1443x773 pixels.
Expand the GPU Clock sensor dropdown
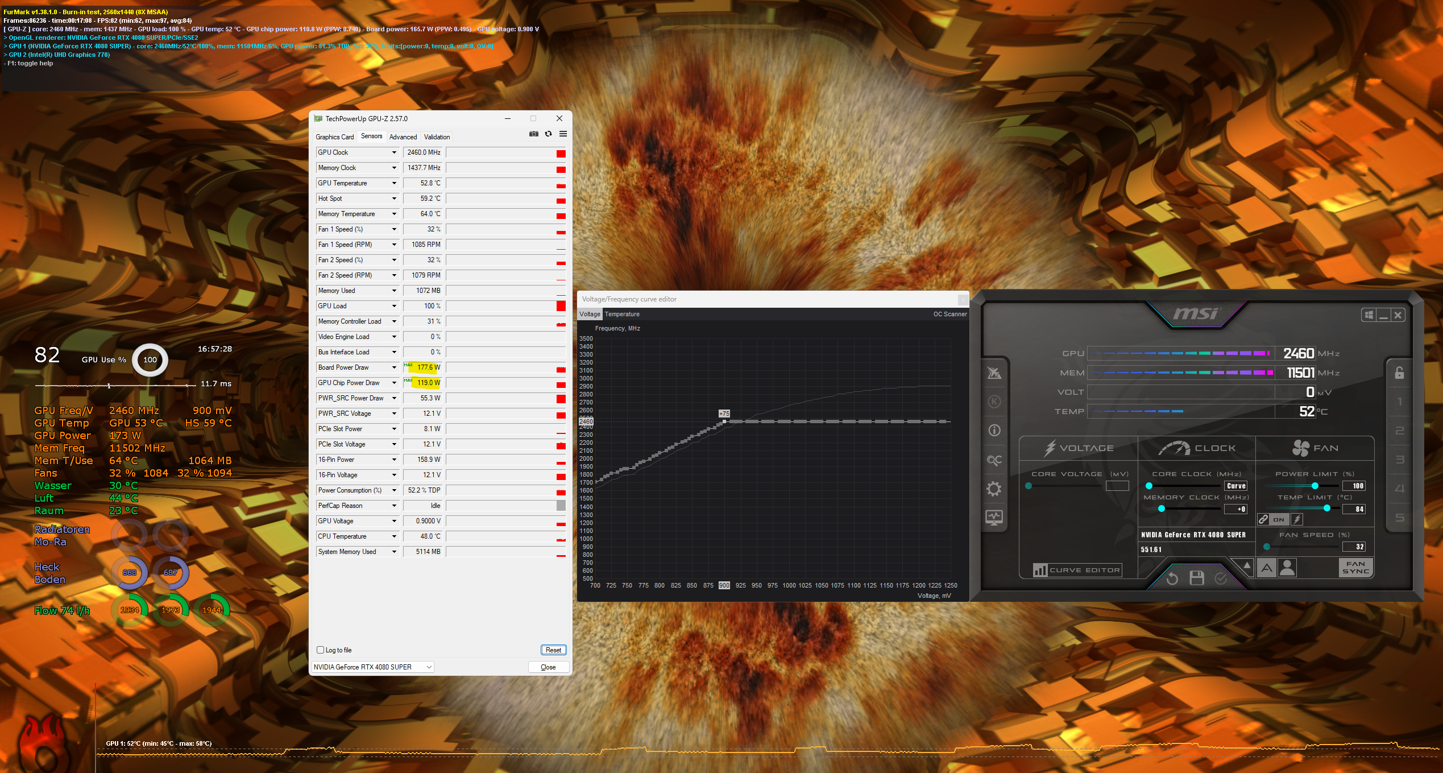(x=393, y=152)
